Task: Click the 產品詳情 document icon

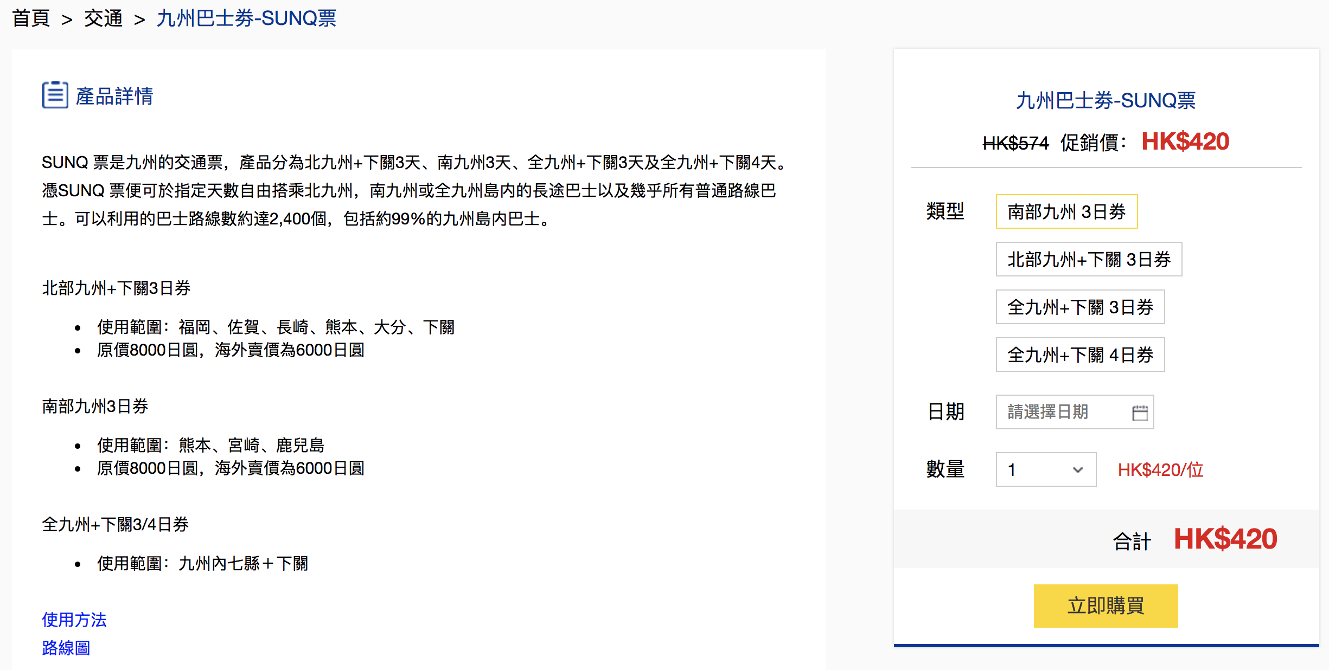Action: 55,95
